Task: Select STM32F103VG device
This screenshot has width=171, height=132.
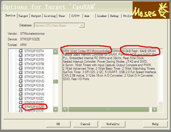Action: click(34, 94)
